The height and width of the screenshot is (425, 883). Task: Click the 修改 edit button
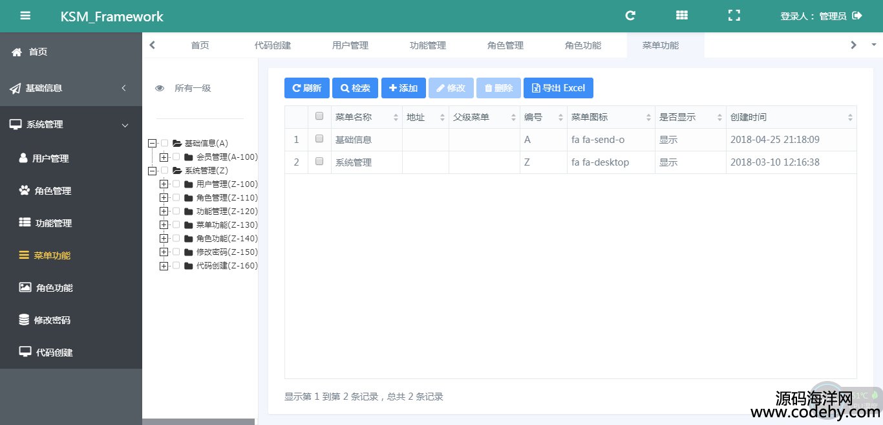tap(451, 88)
